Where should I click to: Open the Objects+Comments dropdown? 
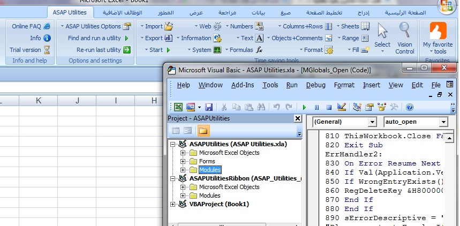(x=299, y=38)
